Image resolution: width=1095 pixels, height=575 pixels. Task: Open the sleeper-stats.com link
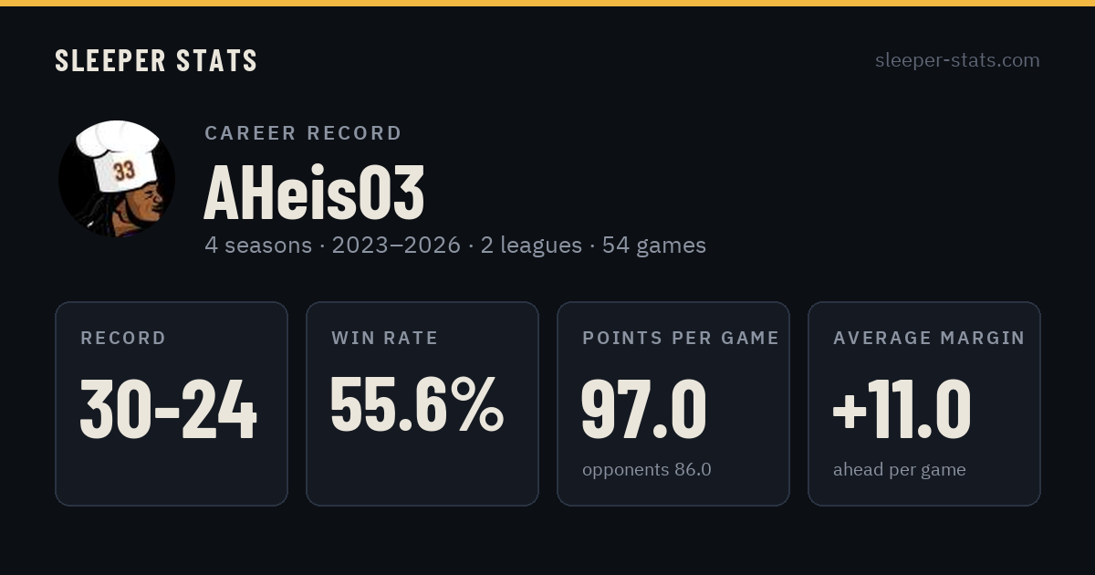tap(957, 60)
